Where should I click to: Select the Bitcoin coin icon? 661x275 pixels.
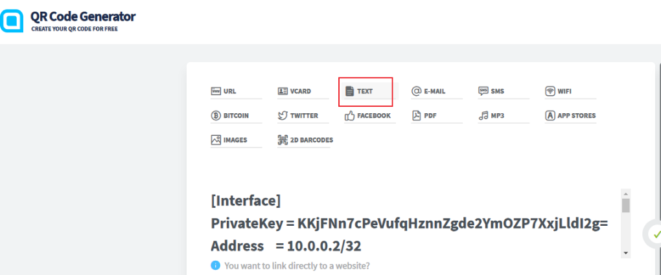pos(216,116)
